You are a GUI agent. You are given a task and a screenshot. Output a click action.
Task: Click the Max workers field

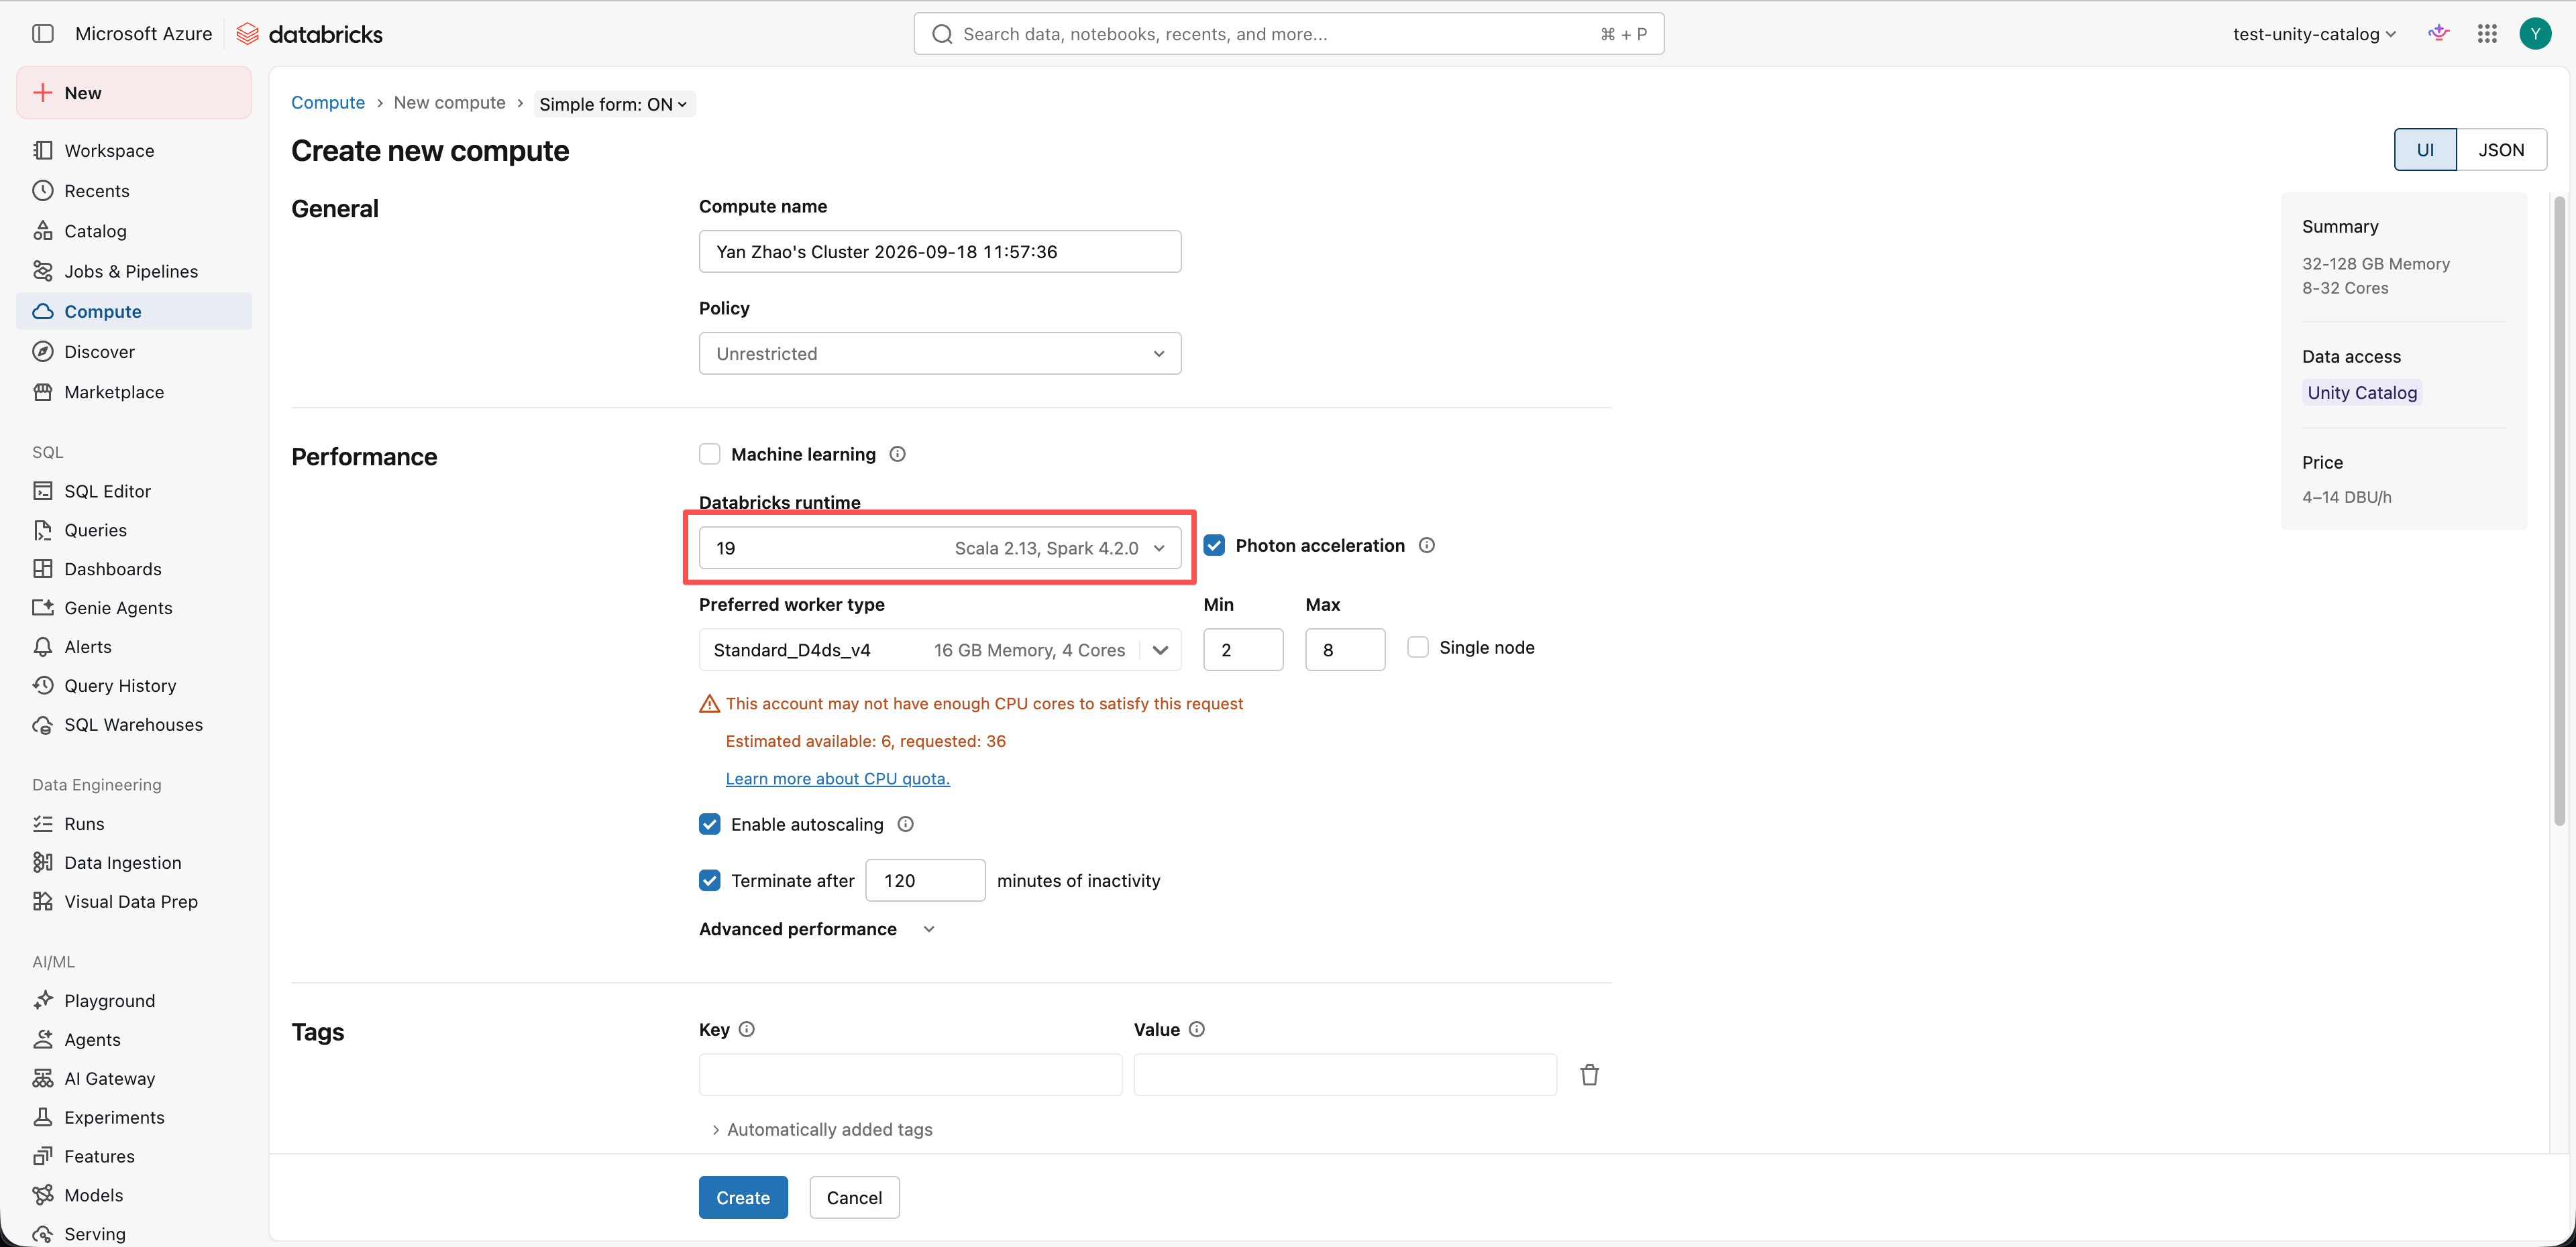tap(1345, 650)
